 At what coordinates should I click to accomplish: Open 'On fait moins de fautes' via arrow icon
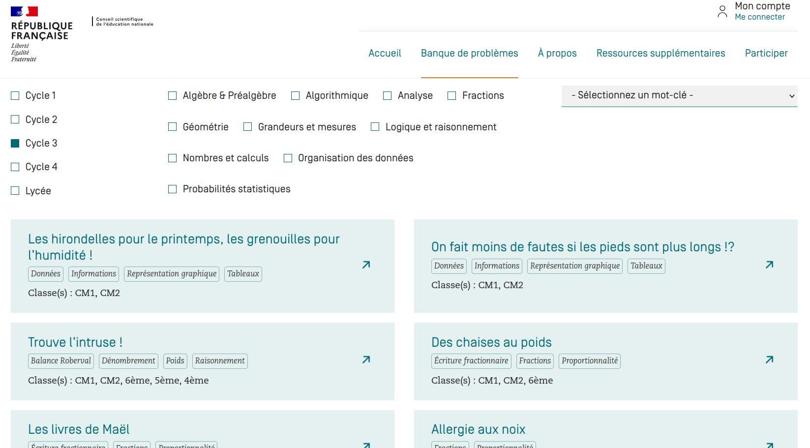[x=769, y=265]
